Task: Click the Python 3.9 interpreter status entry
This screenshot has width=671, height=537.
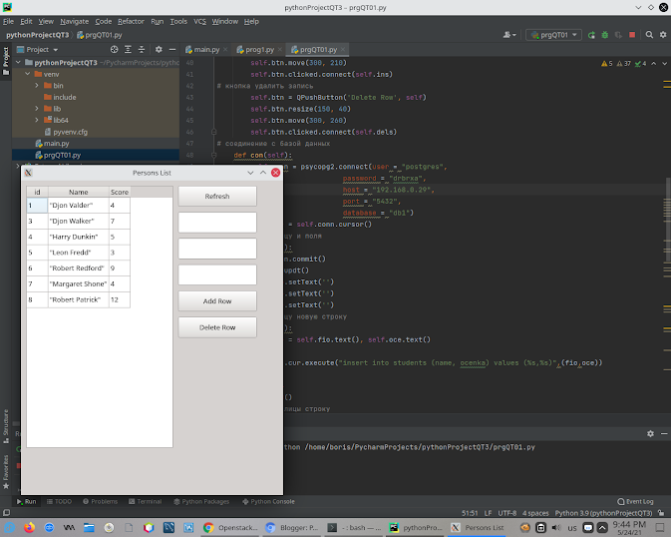Action: [x=603, y=513]
